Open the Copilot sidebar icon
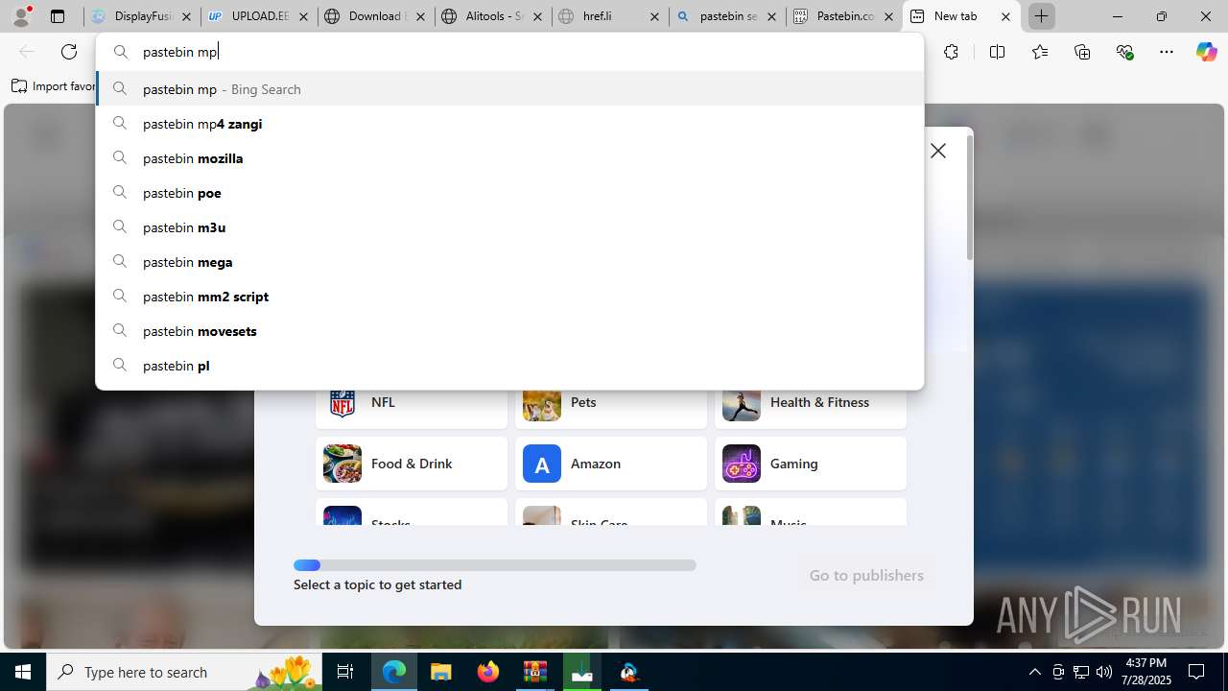This screenshot has width=1228, height=691. coord(1206,52)
